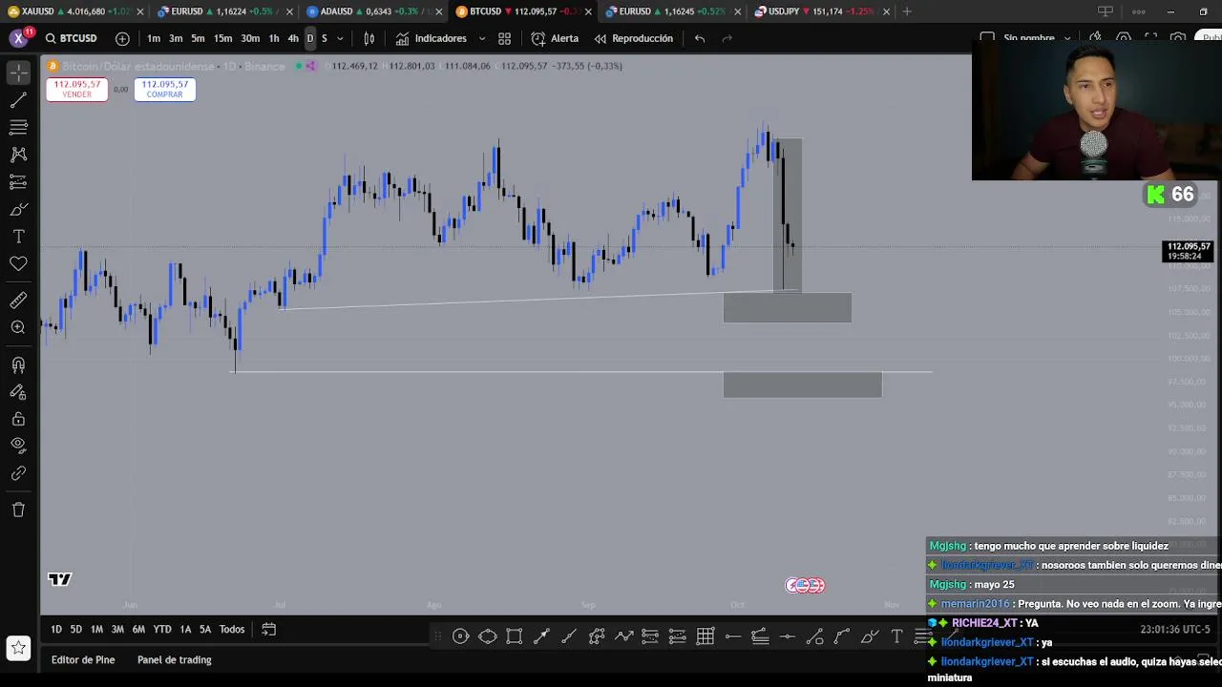The width and height of the screenshot is (1222, 687).
Task: Open favorites star toolbar button
Action: tap(18, 649)
